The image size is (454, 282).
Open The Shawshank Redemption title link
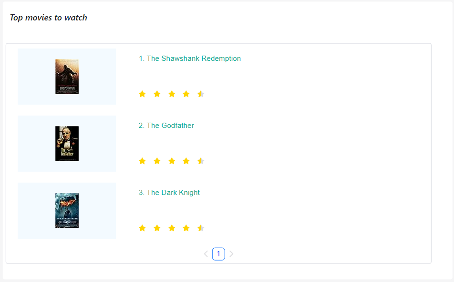click(x=190, y=58)
